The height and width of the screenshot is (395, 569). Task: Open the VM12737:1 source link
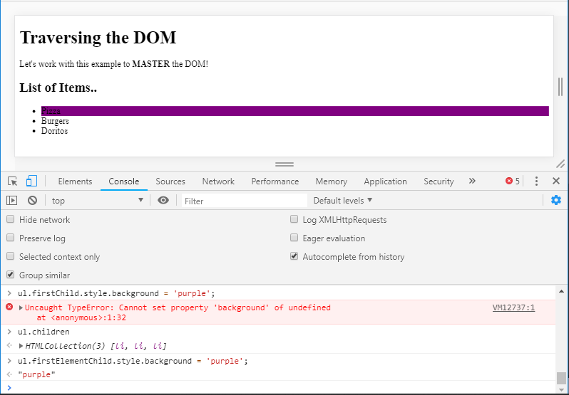coord(513,307)
